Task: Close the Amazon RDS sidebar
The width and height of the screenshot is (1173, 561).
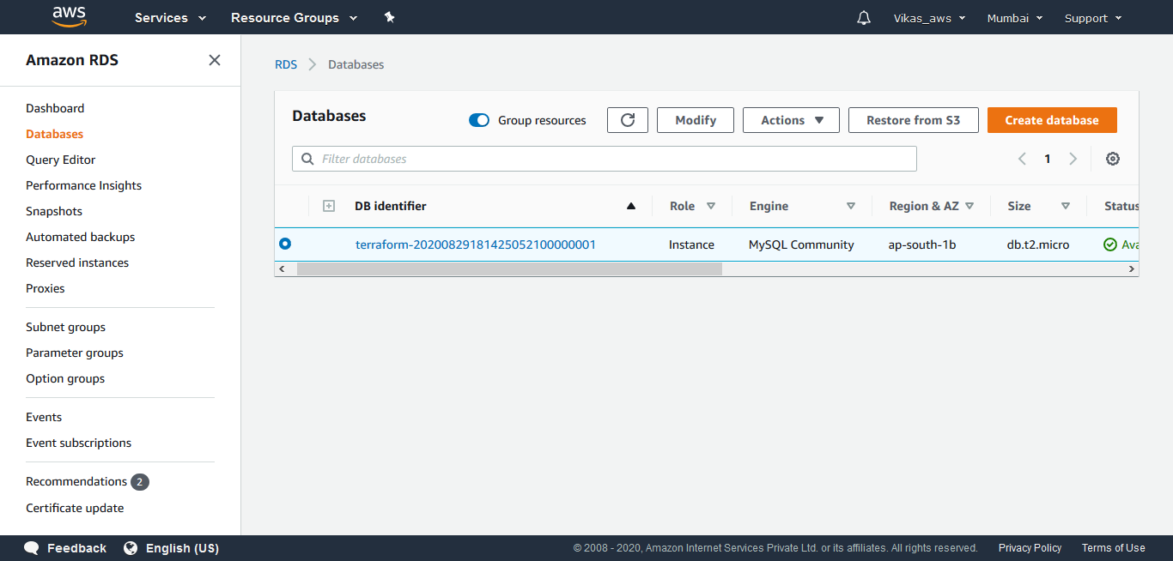Action: [x=215, y=60]
